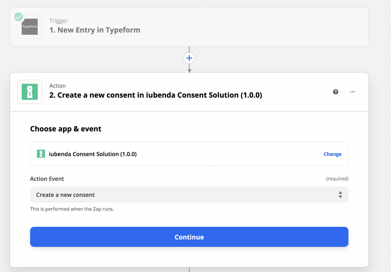
Task: Click the Change link
Action: click(332, 154)
